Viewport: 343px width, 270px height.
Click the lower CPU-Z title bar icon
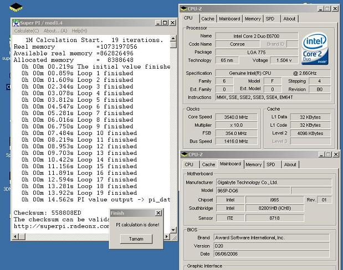click(x=185, y=154)
